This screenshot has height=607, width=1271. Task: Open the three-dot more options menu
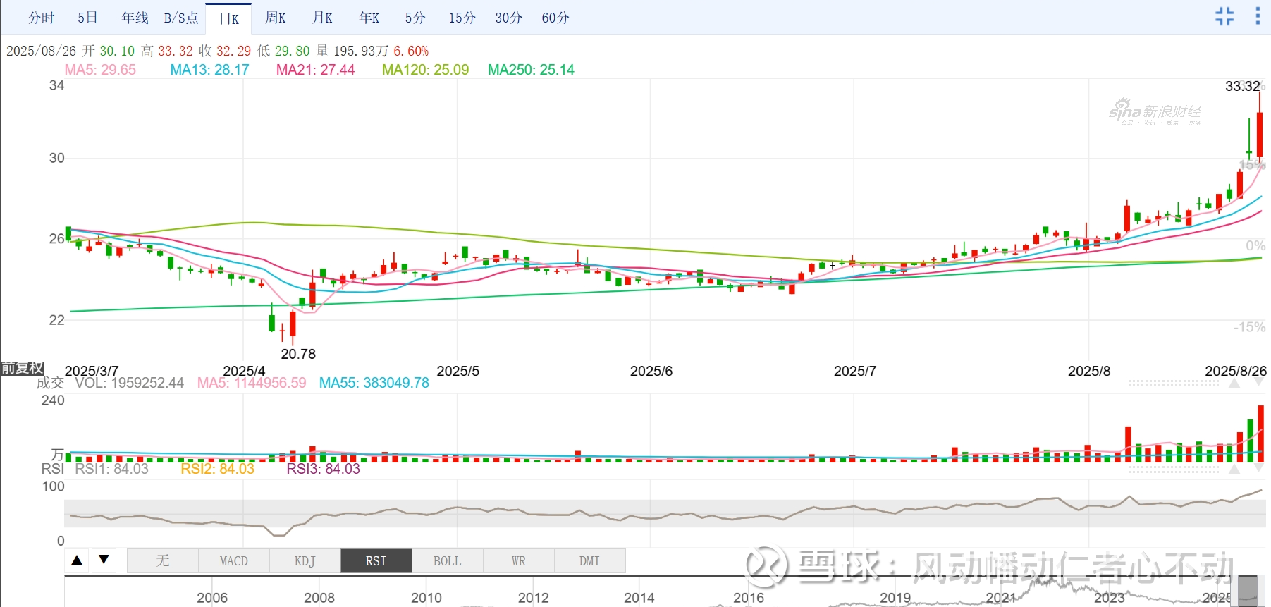[x=1258, y=16]
